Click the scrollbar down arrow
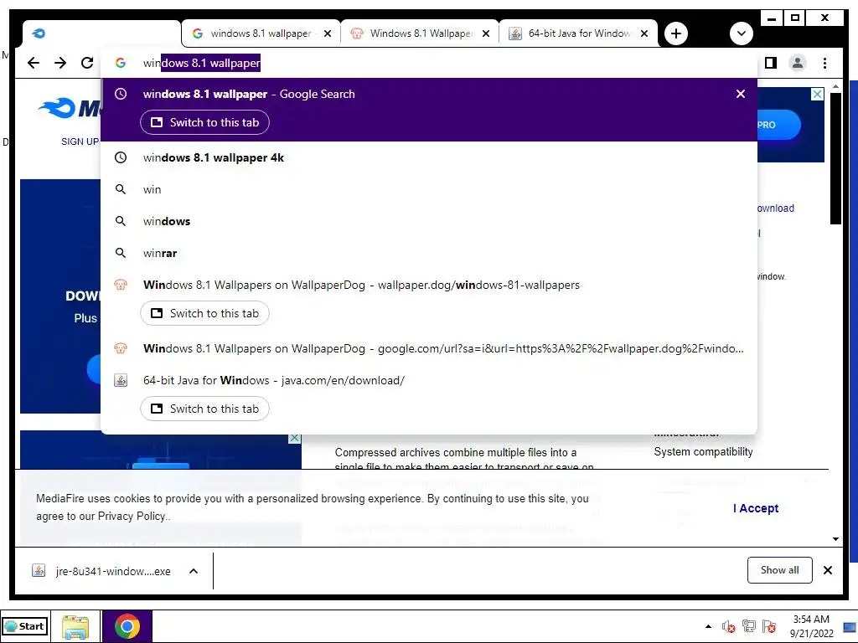The image size is (858, 643). (835, 539)
